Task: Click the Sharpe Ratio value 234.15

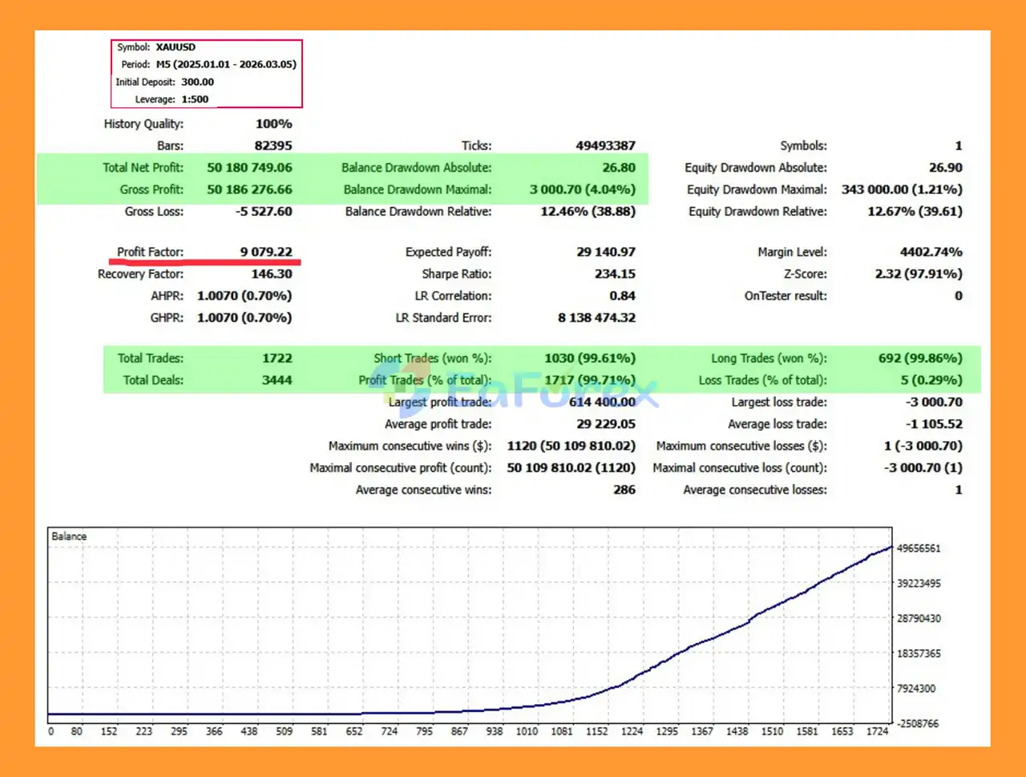Action: coord(615,274)
